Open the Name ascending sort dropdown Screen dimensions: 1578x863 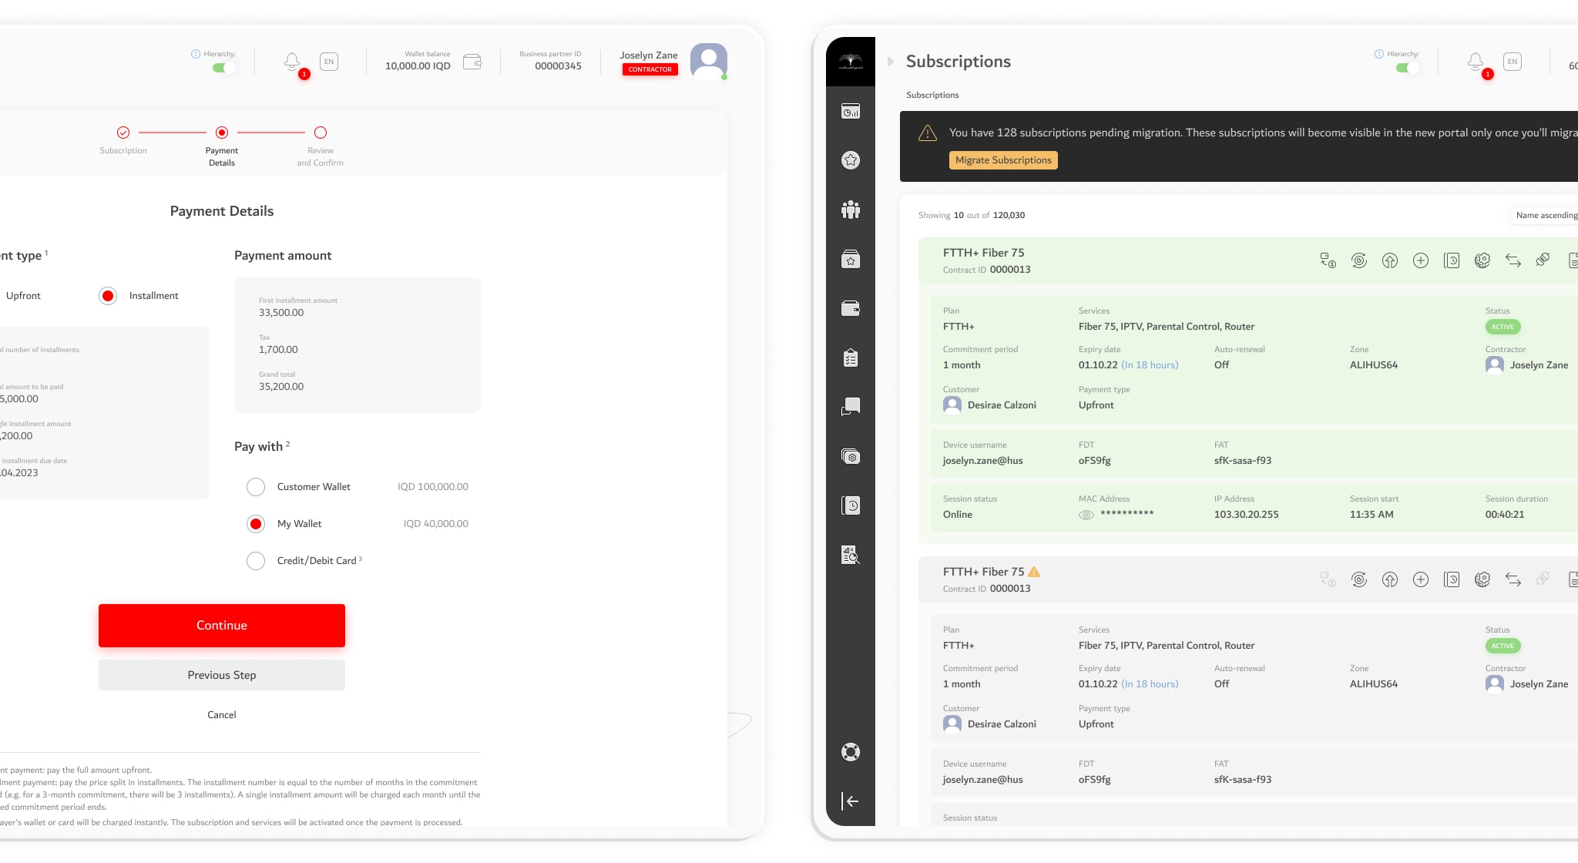coord(1545,215)
